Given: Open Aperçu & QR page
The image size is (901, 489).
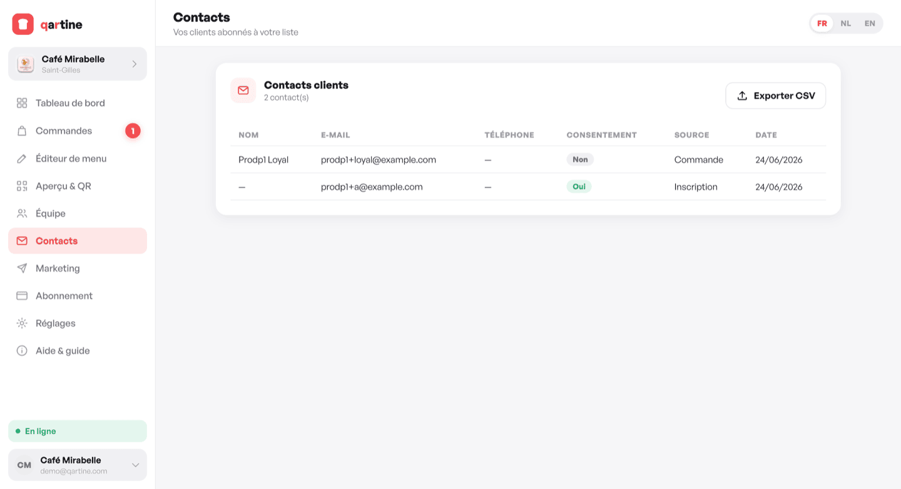Looking at the screenshot, I should pyautogui.click(x=78, y=186).
